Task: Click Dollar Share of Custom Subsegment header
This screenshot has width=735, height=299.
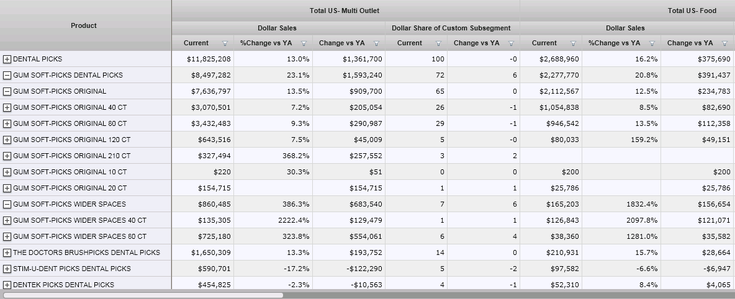Action: coord(451,28)
